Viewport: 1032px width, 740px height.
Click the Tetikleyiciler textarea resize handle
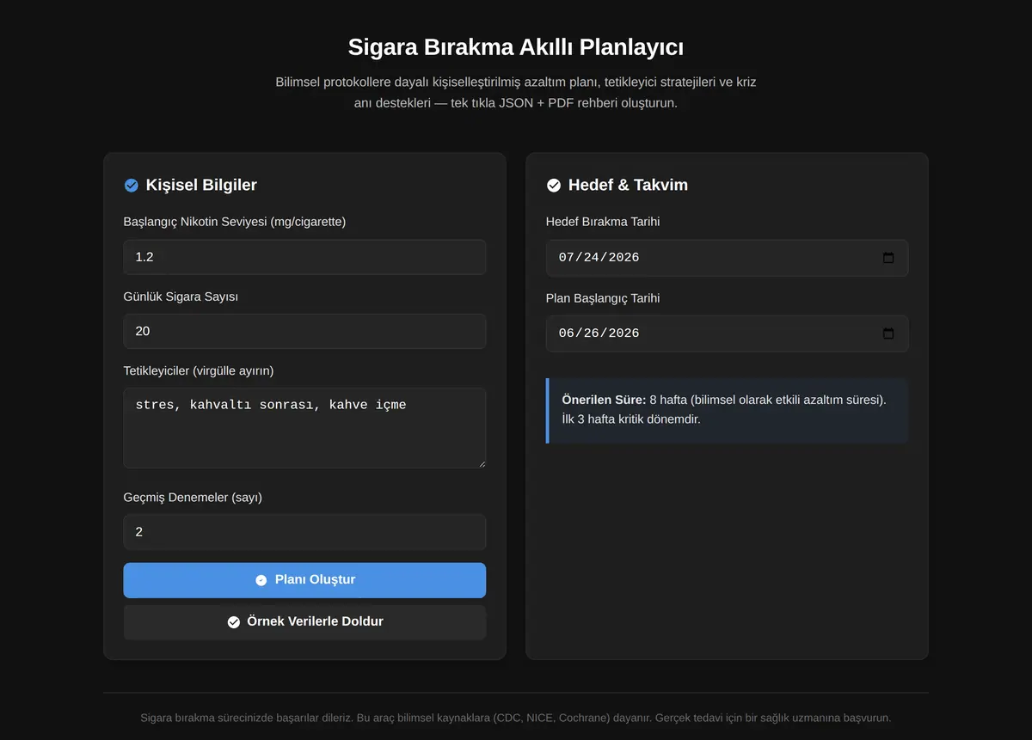tap(481, 463)
